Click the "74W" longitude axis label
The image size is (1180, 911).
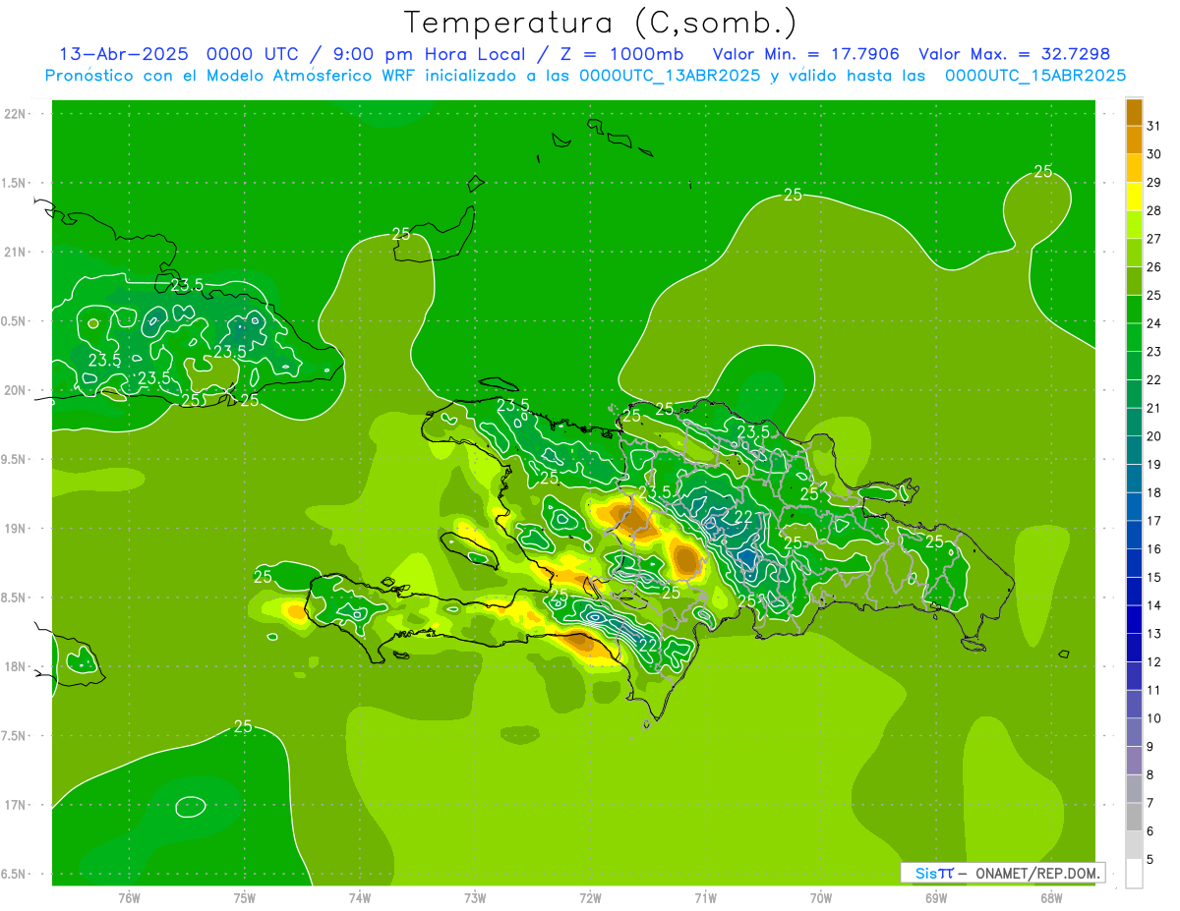pos(360,897)
